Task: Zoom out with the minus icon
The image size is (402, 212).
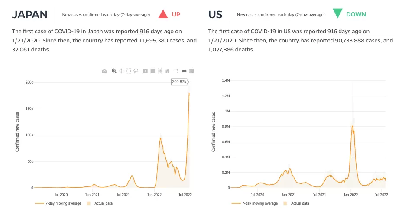Action: 152,71
